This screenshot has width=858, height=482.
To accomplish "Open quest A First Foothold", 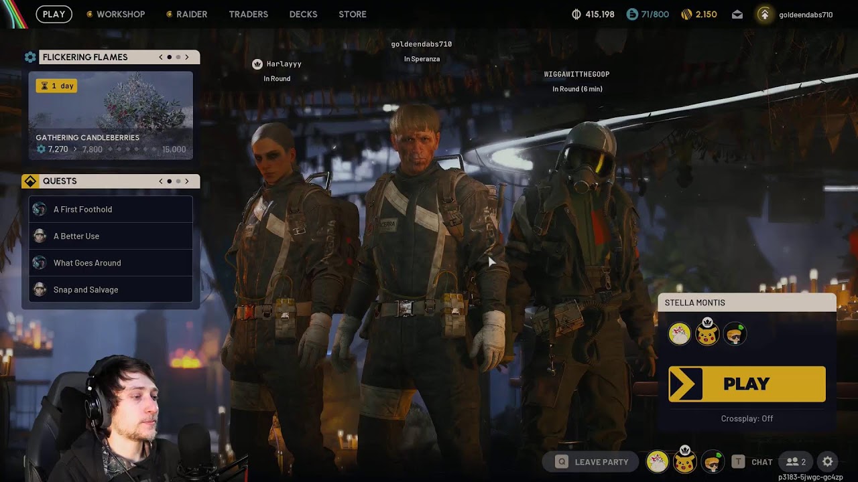I will click(x=111, y=209).
